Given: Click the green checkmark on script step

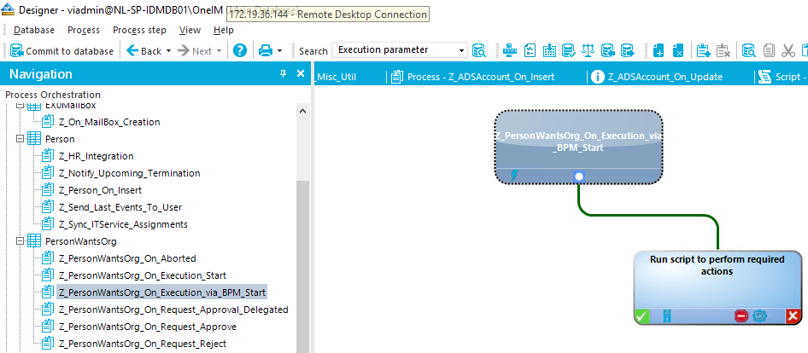Looking at the screenshot, I should (x=641, y=316).
